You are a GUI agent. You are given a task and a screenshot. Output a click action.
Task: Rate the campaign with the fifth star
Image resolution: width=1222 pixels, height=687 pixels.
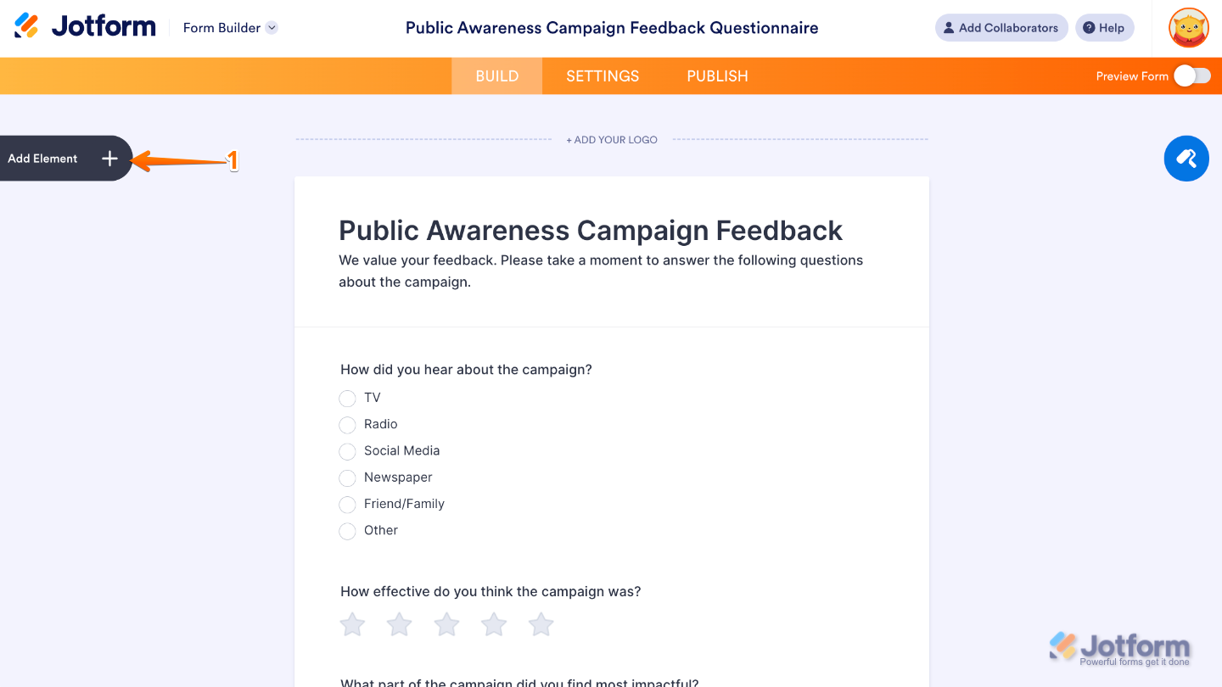pyautogui.click(x=541, y=625)
